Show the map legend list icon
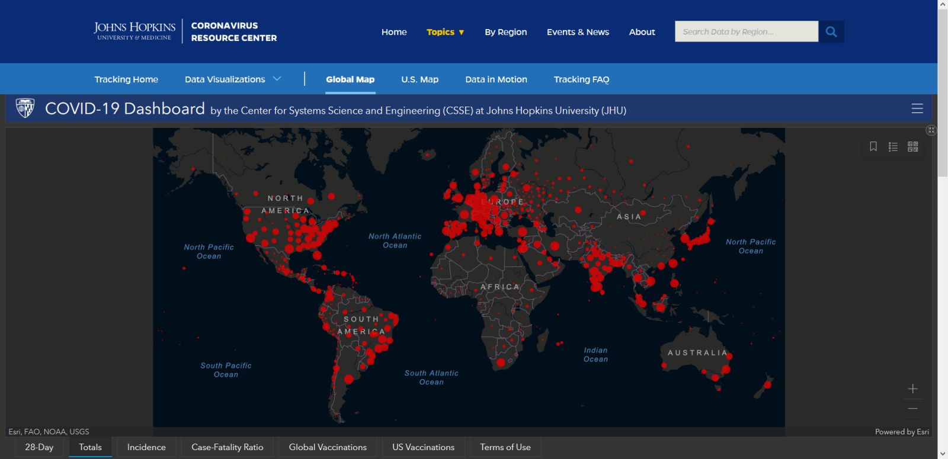This screenshot has height=459, width=948. [893, 146]
